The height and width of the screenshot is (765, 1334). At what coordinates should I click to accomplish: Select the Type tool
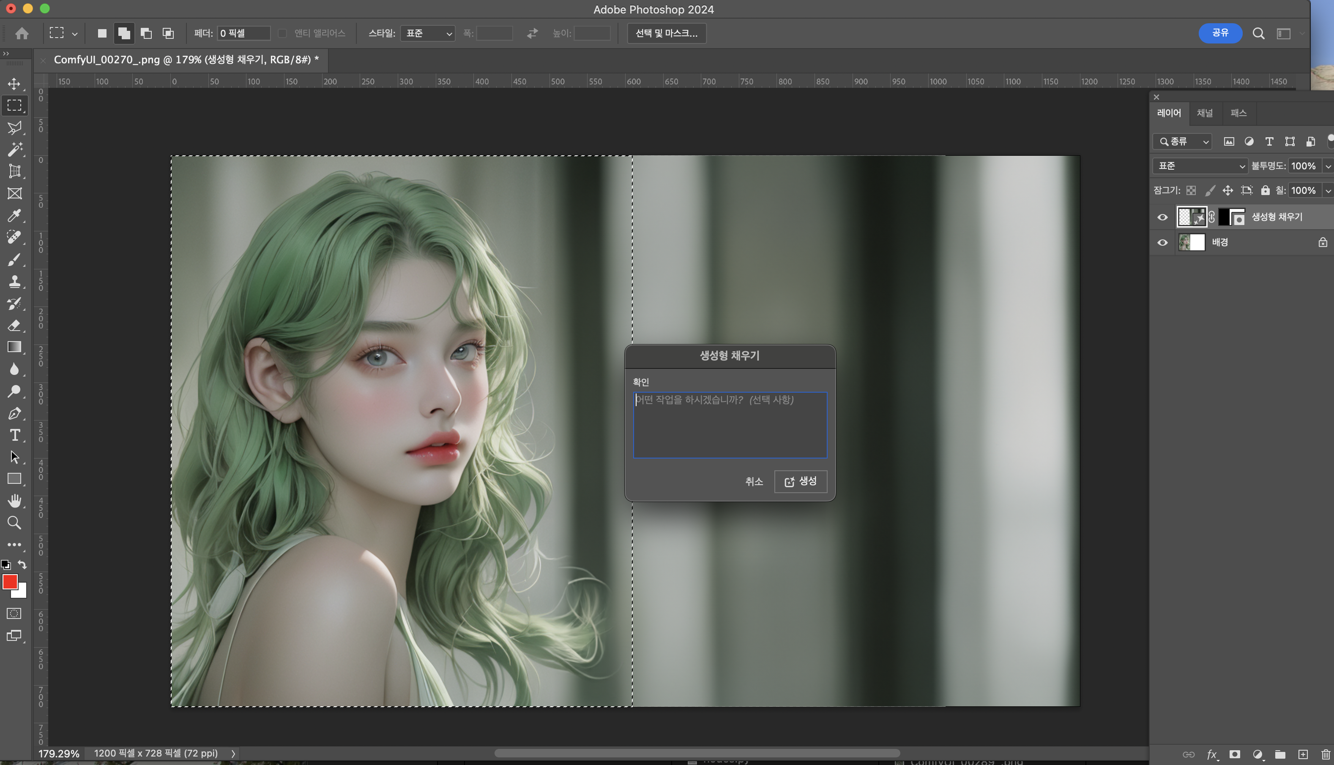click(14, 435)
